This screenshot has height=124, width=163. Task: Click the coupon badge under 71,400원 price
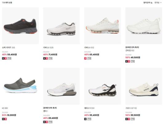[x=50, y=58]
